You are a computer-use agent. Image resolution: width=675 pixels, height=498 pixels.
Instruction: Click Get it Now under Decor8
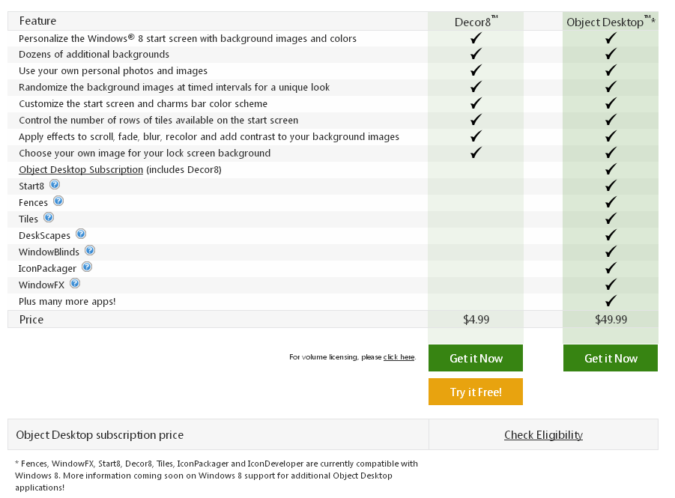pos(476,358)
